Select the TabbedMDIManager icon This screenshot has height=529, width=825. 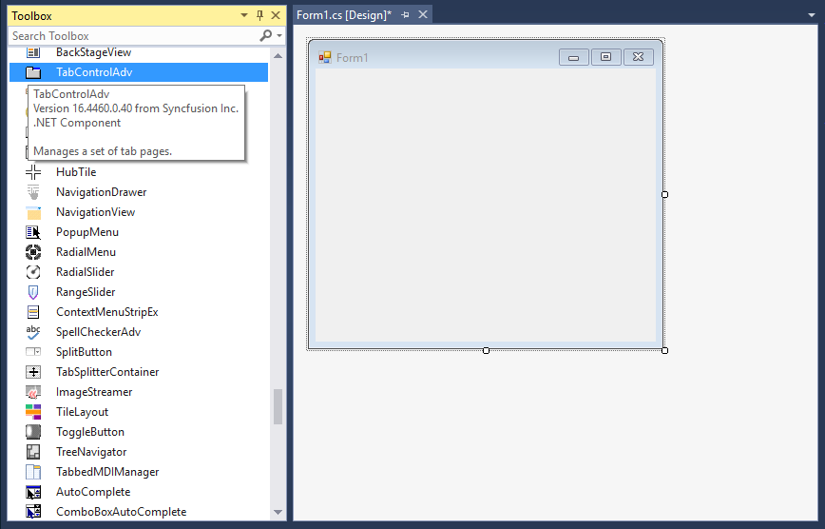pos(33,472)
